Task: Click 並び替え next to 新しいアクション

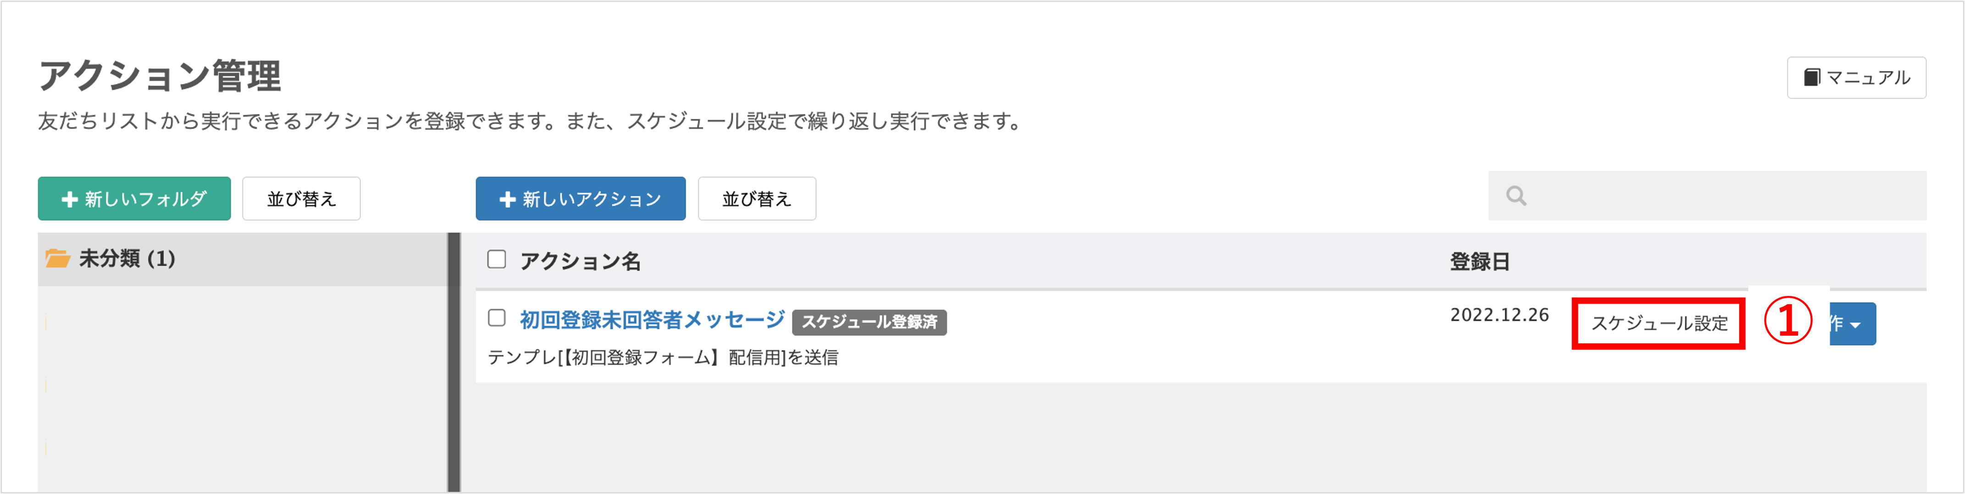Action: click(757, 199)
